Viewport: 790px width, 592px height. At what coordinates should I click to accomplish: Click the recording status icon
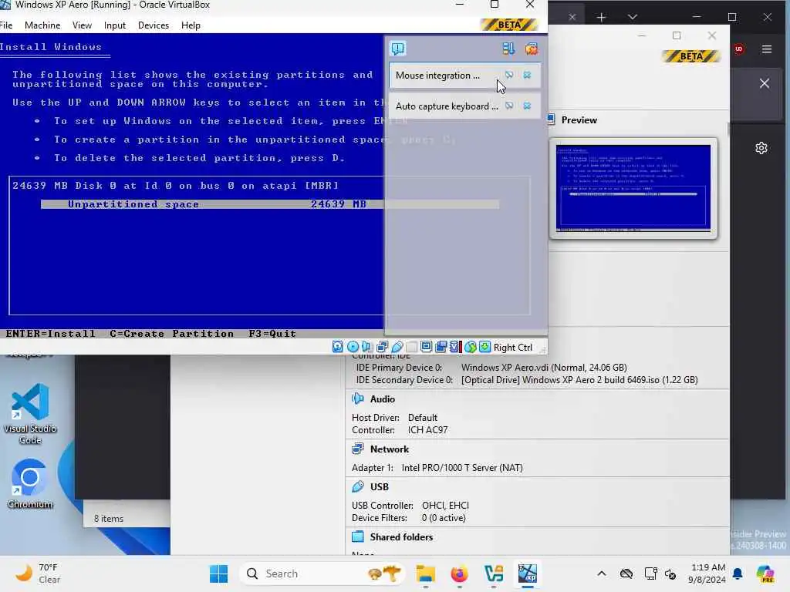pos(441,347)
